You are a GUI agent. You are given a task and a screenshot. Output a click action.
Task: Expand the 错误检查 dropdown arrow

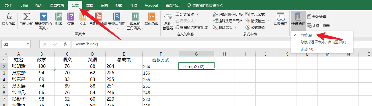tap(268, 21)
